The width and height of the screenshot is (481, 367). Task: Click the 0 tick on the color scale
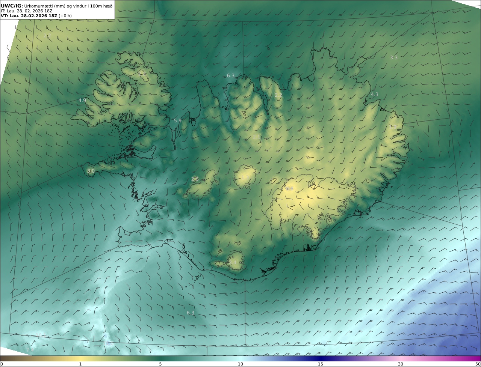pos(2,364)
